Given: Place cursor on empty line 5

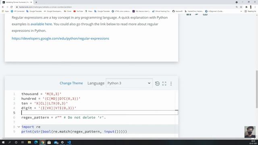Looking at the screenshot, I should [x=100, y=113].
